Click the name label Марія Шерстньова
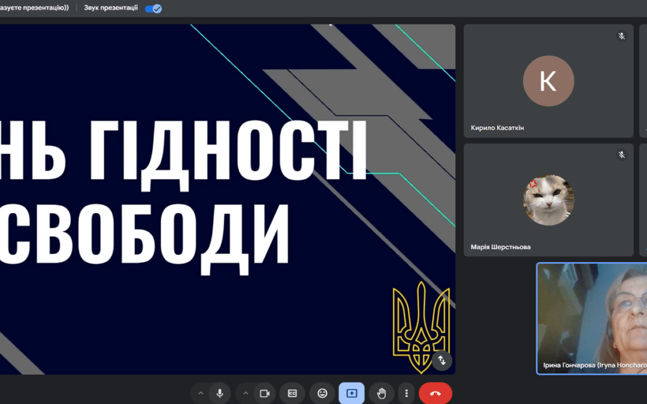This screenshot has width=647, height=404. 500,247
